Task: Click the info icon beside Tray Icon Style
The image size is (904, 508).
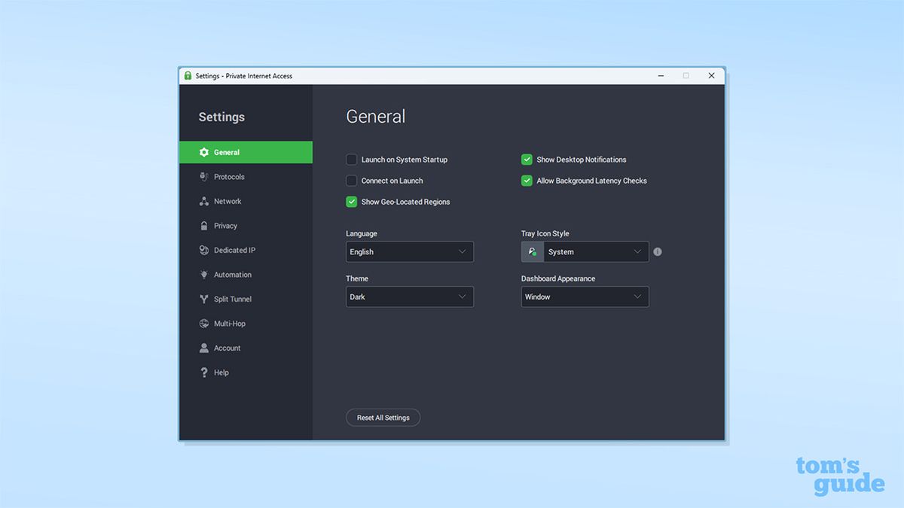Action: pos(658,251)
